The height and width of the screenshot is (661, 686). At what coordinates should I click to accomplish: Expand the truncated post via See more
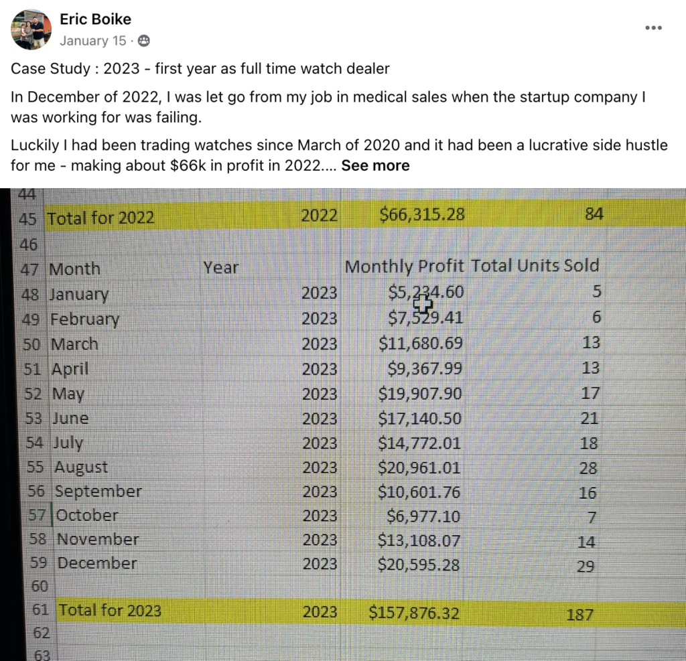point(375,165)
